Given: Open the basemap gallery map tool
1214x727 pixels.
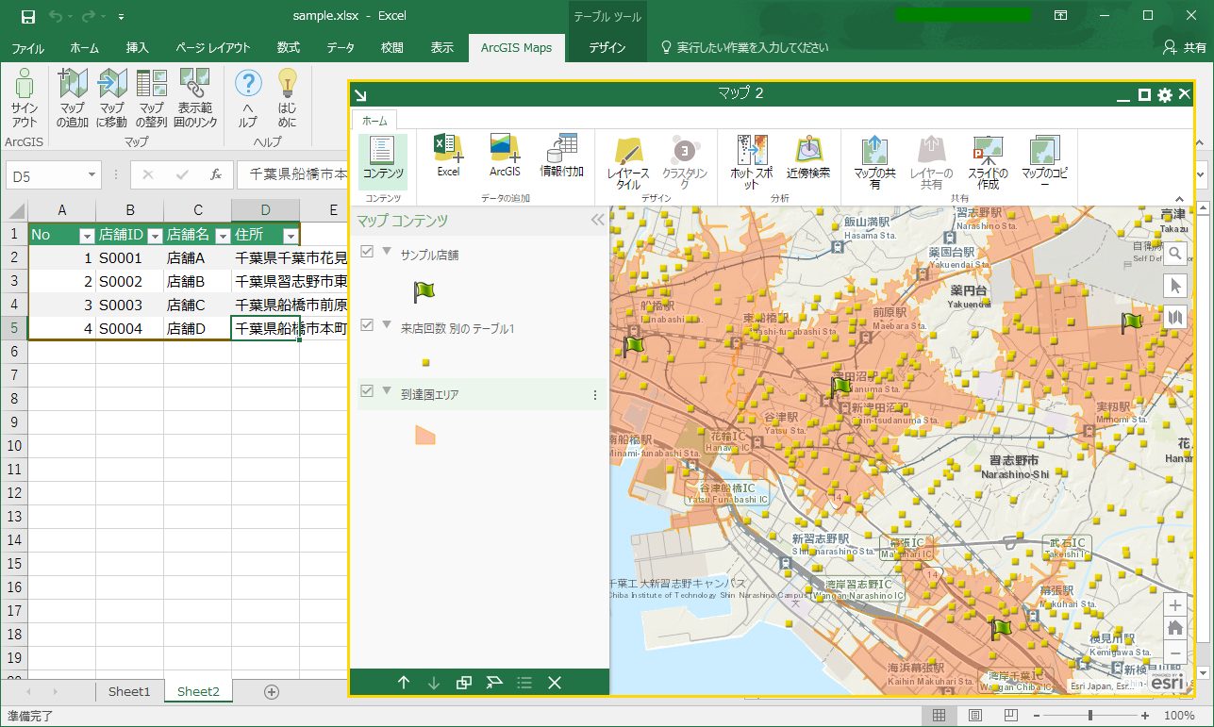Looking at the screenshot, I should point(1175,318).
